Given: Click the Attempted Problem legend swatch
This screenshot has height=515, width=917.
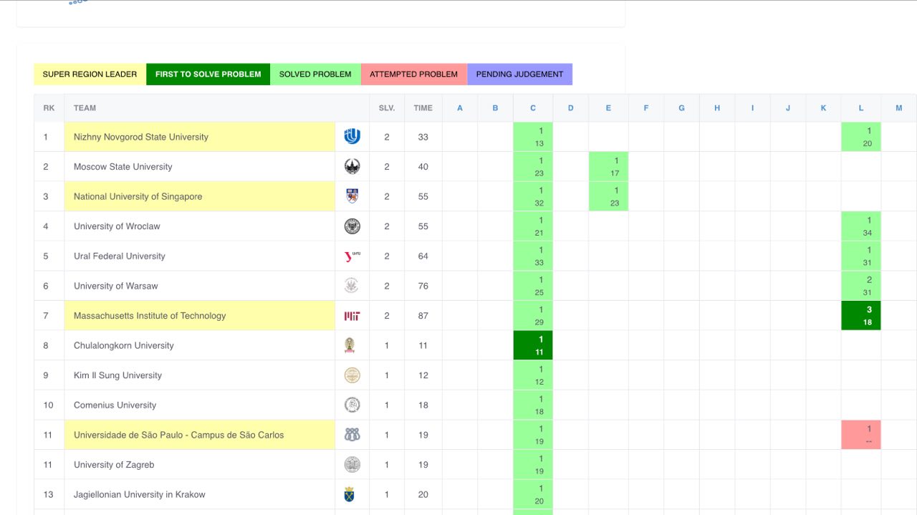Looking at the screenshot, I should (x=413, y=74).
